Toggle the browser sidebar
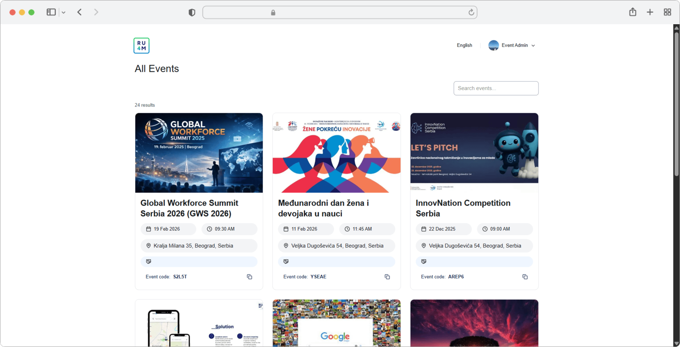680x347 pixels. point(51,12)
